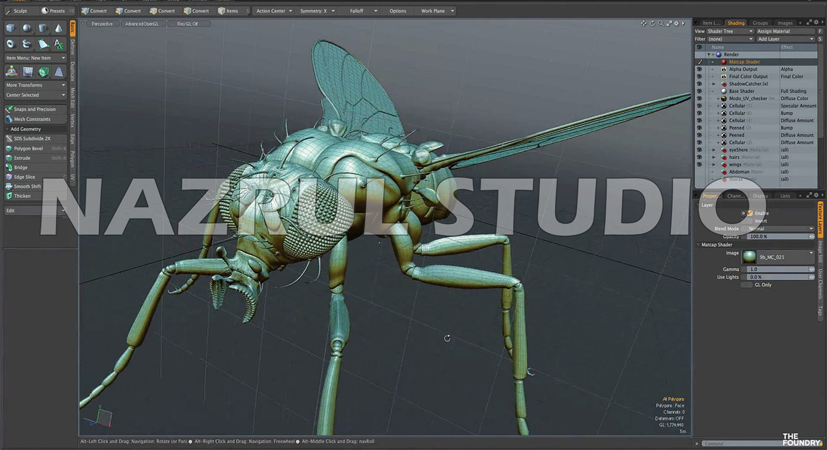Open the Blend Mode Normal dropdown

pos(780,229)
